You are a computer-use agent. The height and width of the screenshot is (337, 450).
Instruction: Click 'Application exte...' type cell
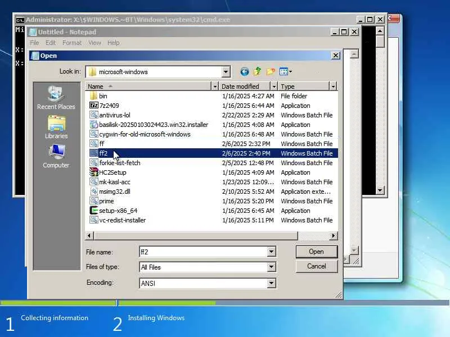point(305,191)
